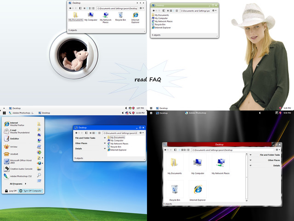Open gear dropdown in red-titled Desktop window

pos(278,150)
